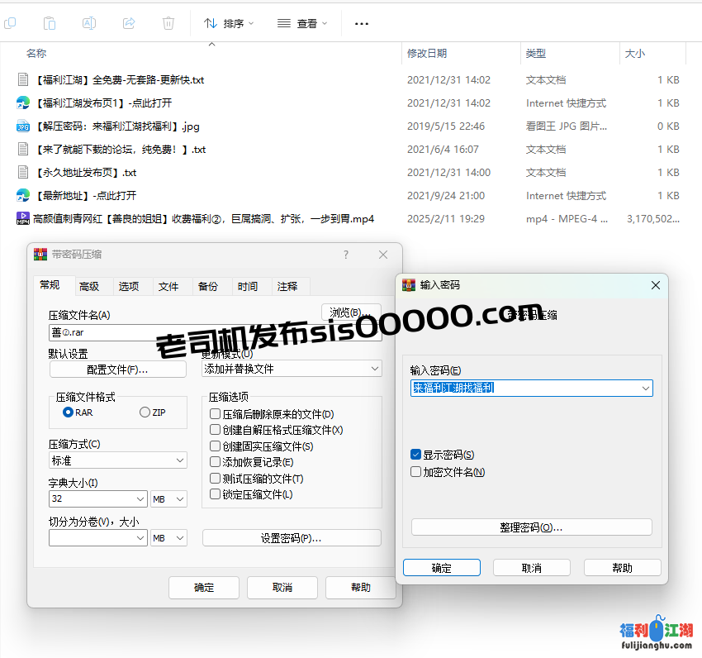Click the JPG file's image icon
The height and width of the screenshot is (658, 702).
[x=23, y=126]
